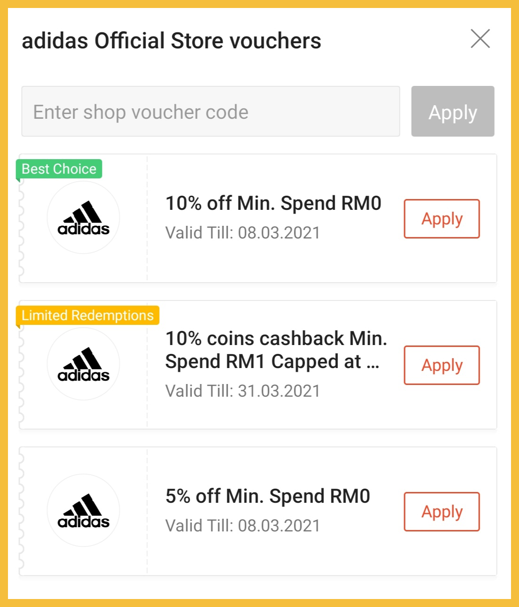Click adidas logo on 10% off voucher
519x607 pixels.
coord(84,218)
